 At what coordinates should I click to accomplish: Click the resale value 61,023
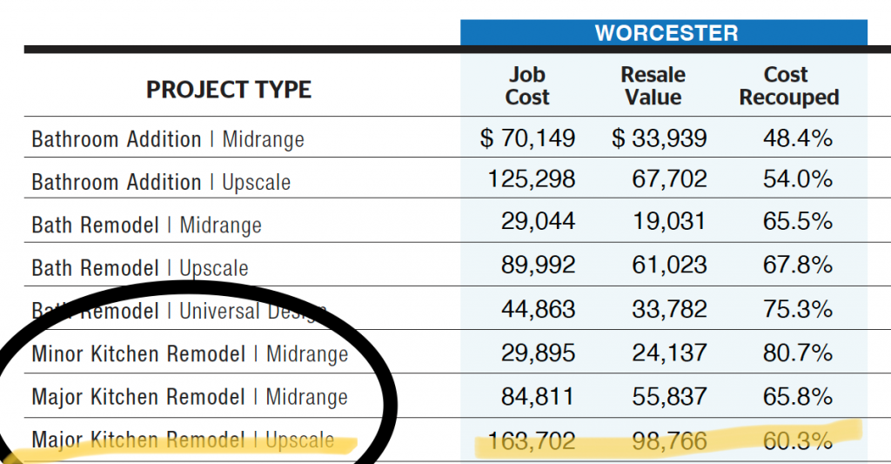pos(669,265)
